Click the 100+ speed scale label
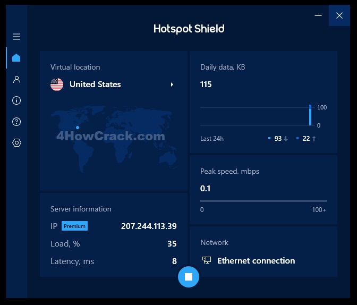 319,209
